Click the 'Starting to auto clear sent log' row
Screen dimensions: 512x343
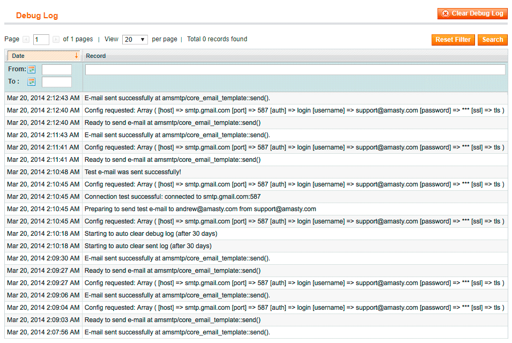click(148, 246)
